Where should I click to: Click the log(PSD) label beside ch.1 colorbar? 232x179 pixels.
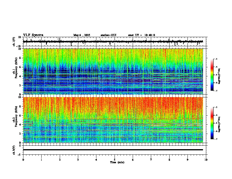219,76
